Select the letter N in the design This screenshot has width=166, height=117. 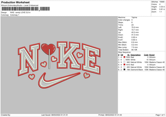click(29, 59)
